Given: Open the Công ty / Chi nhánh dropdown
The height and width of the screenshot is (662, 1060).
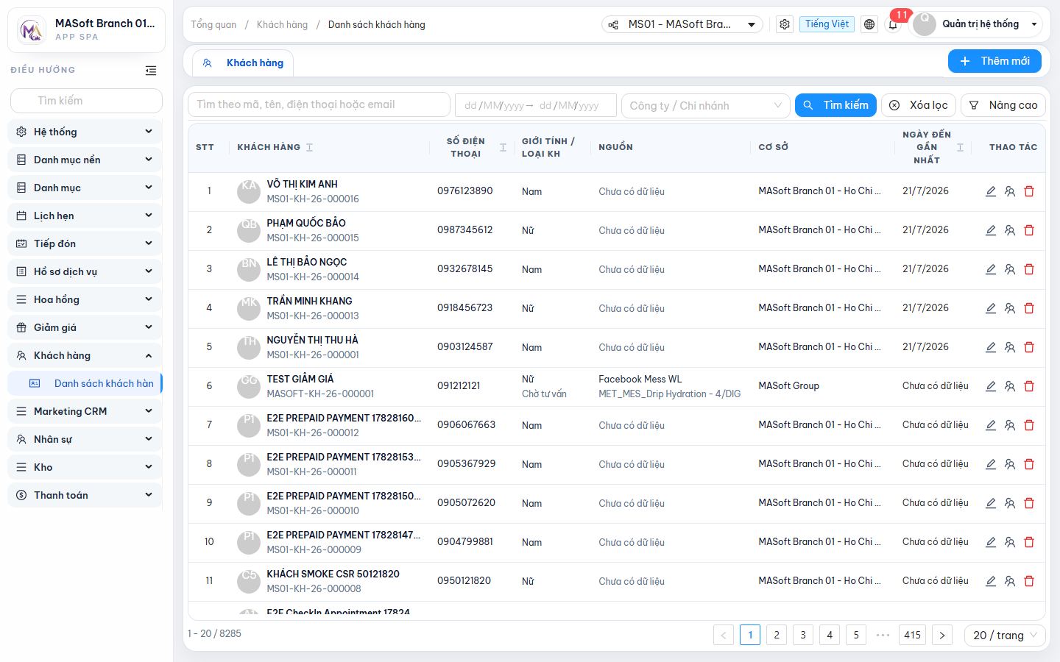Looking at the screenshot, I should [x=705, y=105].
